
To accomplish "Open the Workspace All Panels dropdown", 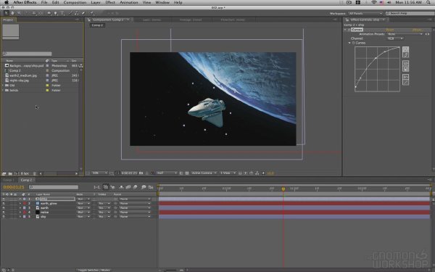I will pyautogui.click(x=365, y=13).
